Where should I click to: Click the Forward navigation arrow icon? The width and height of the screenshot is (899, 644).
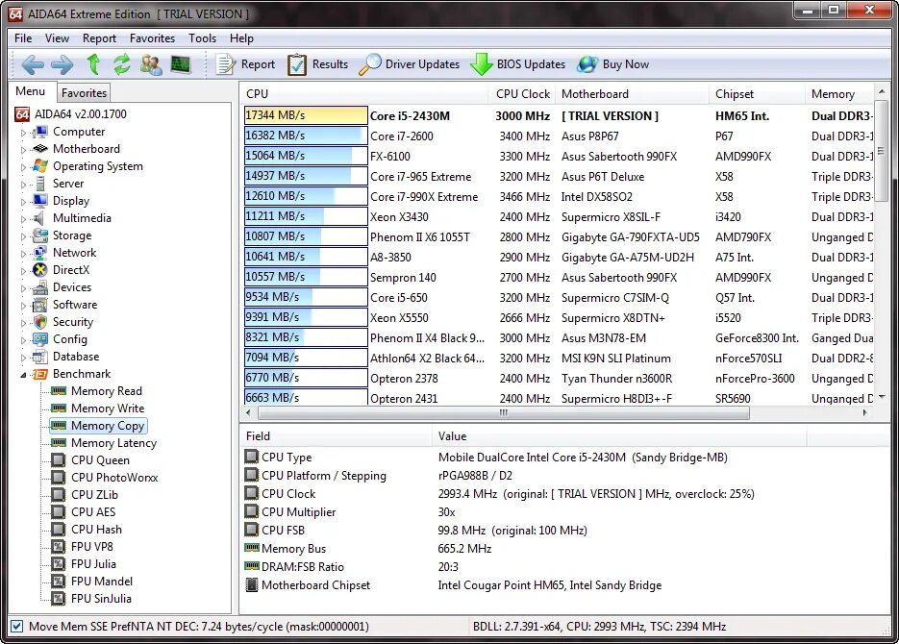point(62,64)
